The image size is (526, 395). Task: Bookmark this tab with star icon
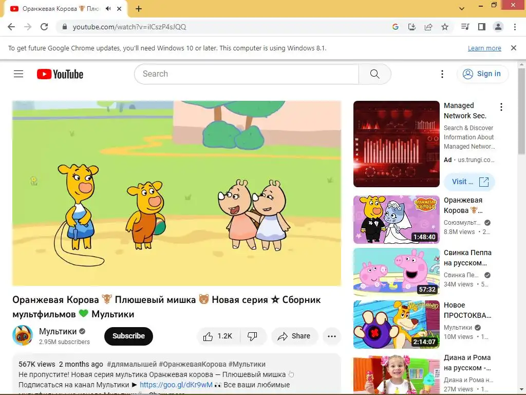click(x=445, y=27)
